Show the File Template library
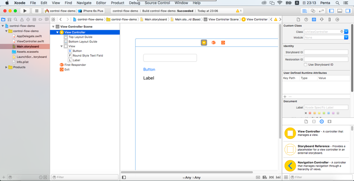 (x=306, y=122)
